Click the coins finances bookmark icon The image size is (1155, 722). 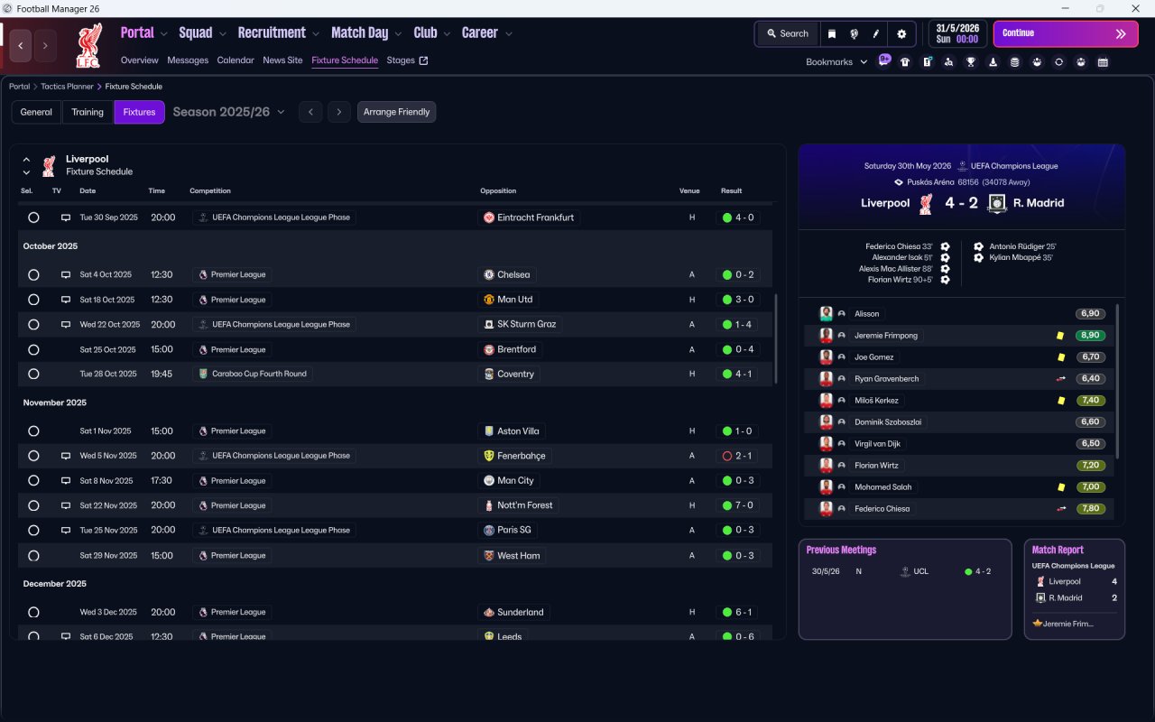pyautogui.click(x=1015, y=62)
